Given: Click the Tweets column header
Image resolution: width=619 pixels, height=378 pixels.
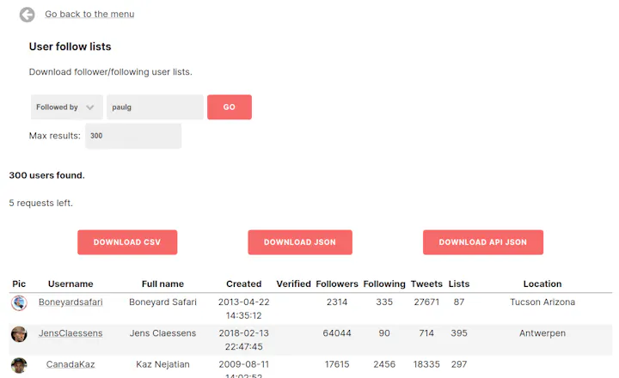Looking at the screenshot, I should click(426, 283).
